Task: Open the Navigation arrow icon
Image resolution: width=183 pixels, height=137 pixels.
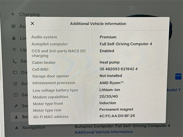Action: (x=17, y=128)
